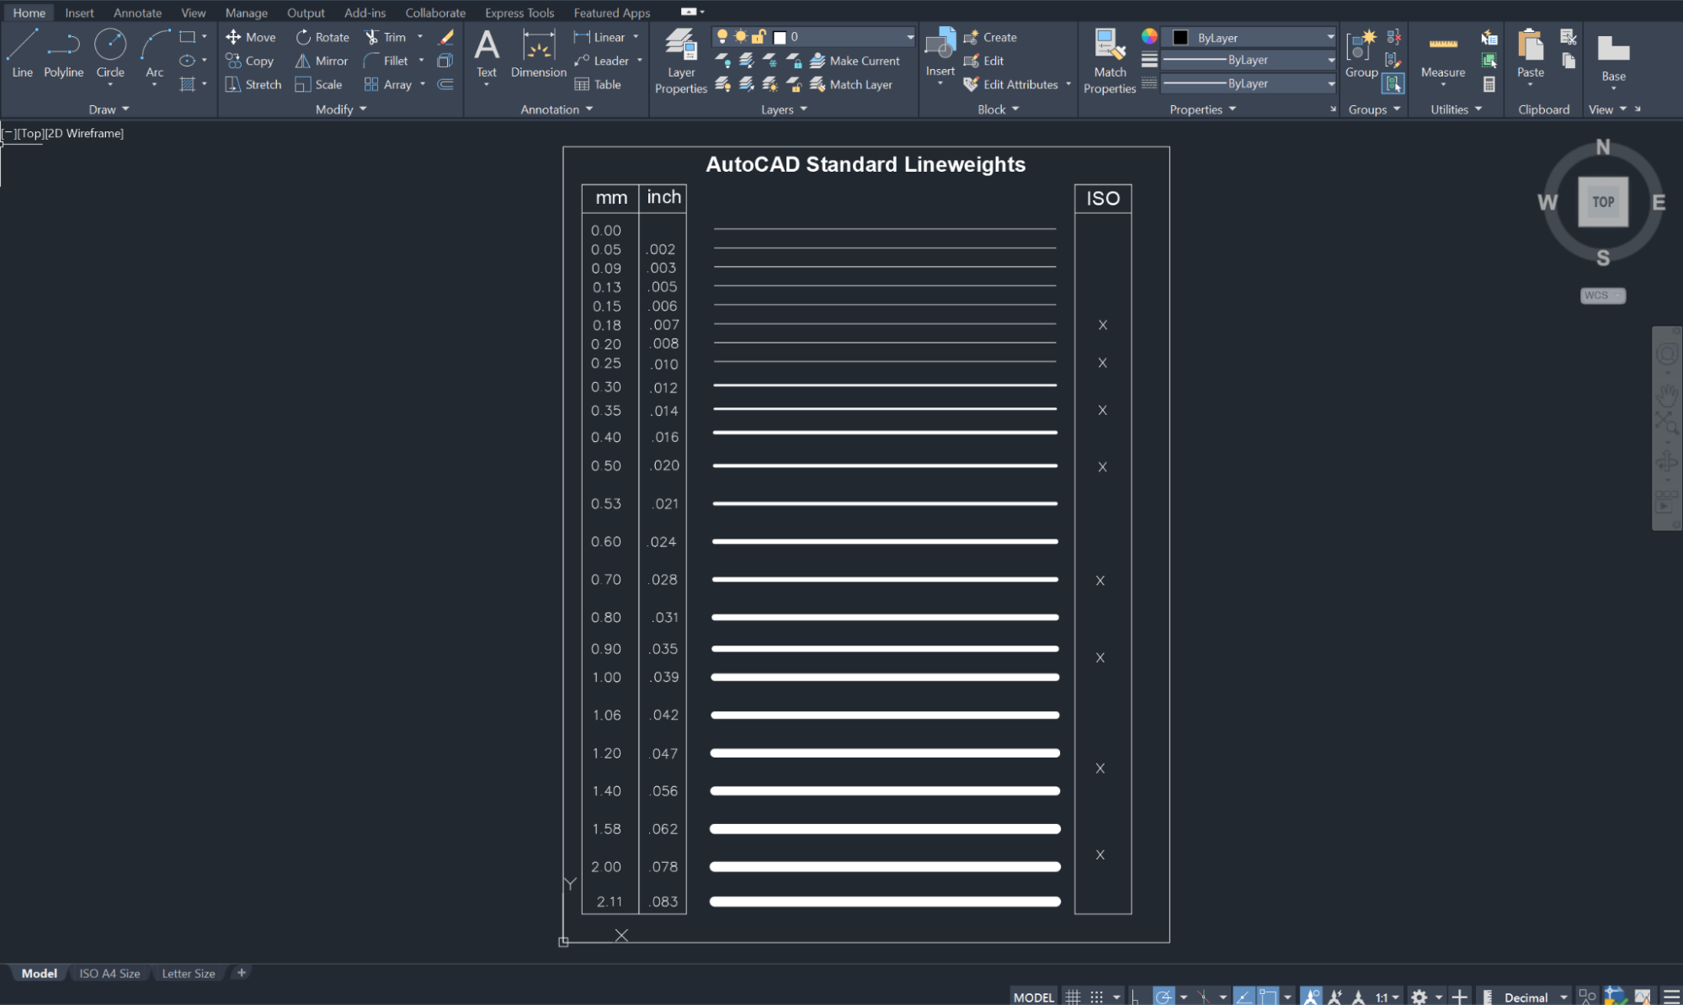Click Create block button
1683x1005 pixels.
coord(990,37)
